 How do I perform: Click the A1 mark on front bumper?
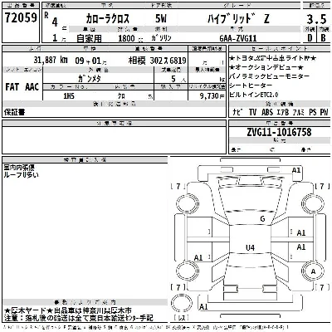[x=296, y=170]
